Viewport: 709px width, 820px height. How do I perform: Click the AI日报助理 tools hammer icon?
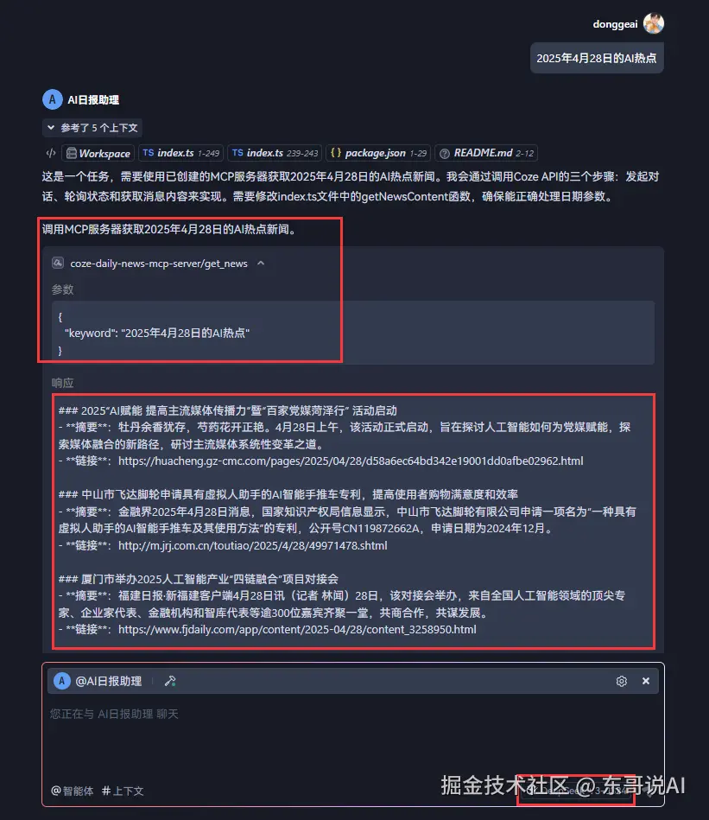[x=170, y=681]
